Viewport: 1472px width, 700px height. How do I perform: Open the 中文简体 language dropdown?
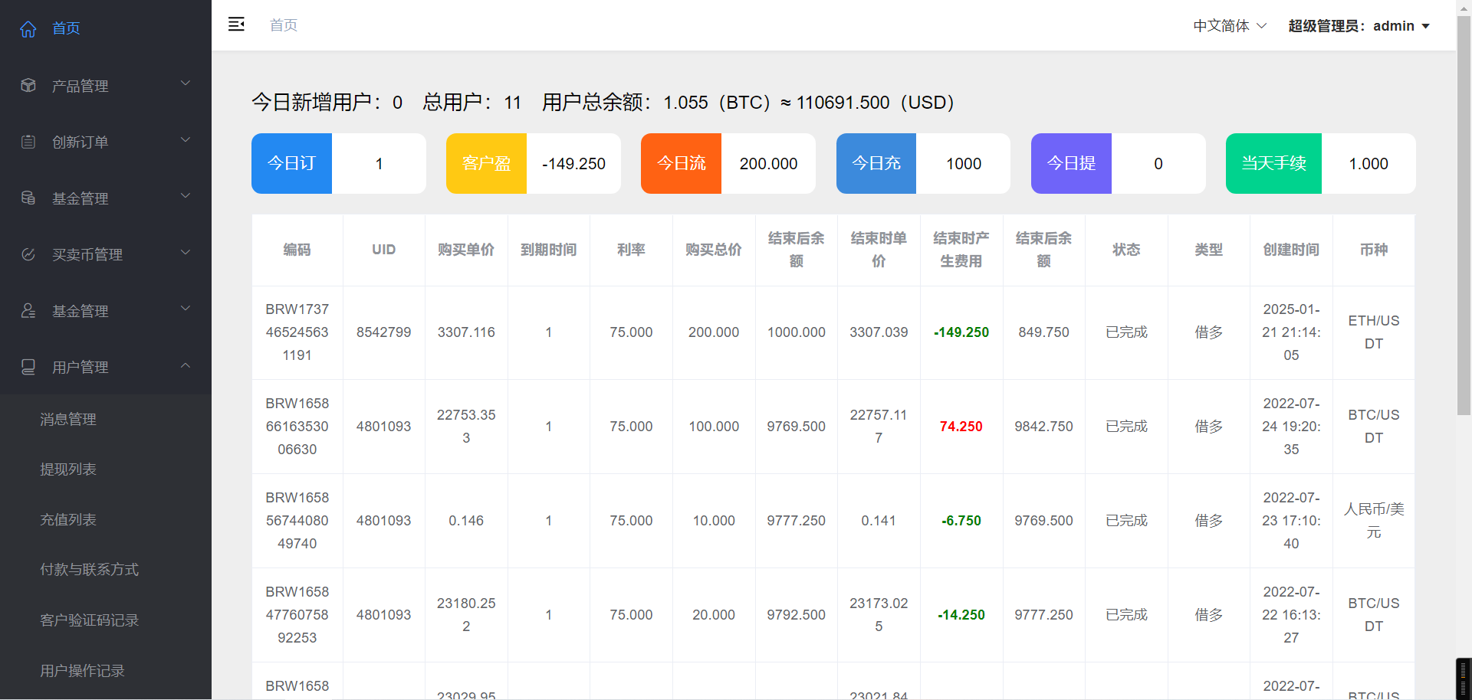(x=1229, y=26)
